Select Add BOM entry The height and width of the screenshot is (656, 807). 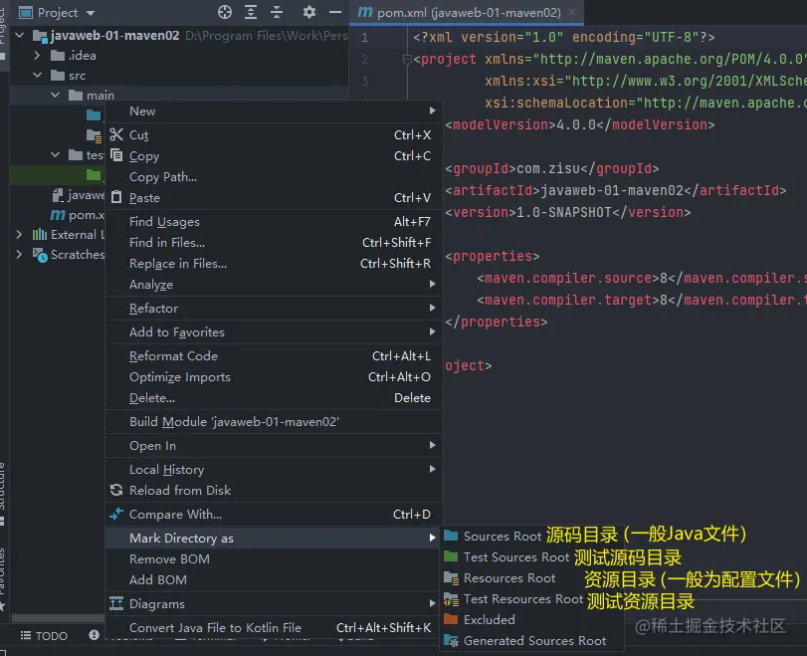274,579
